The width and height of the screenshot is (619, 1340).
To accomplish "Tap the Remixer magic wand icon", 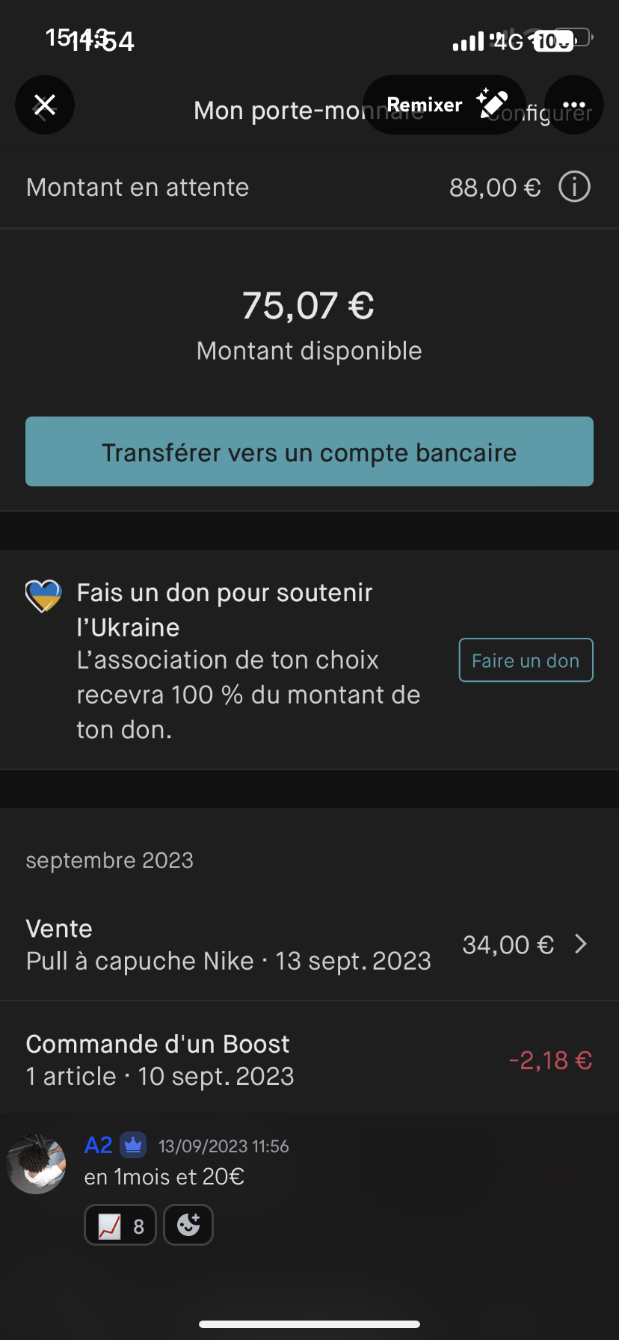I will [493, 104].
